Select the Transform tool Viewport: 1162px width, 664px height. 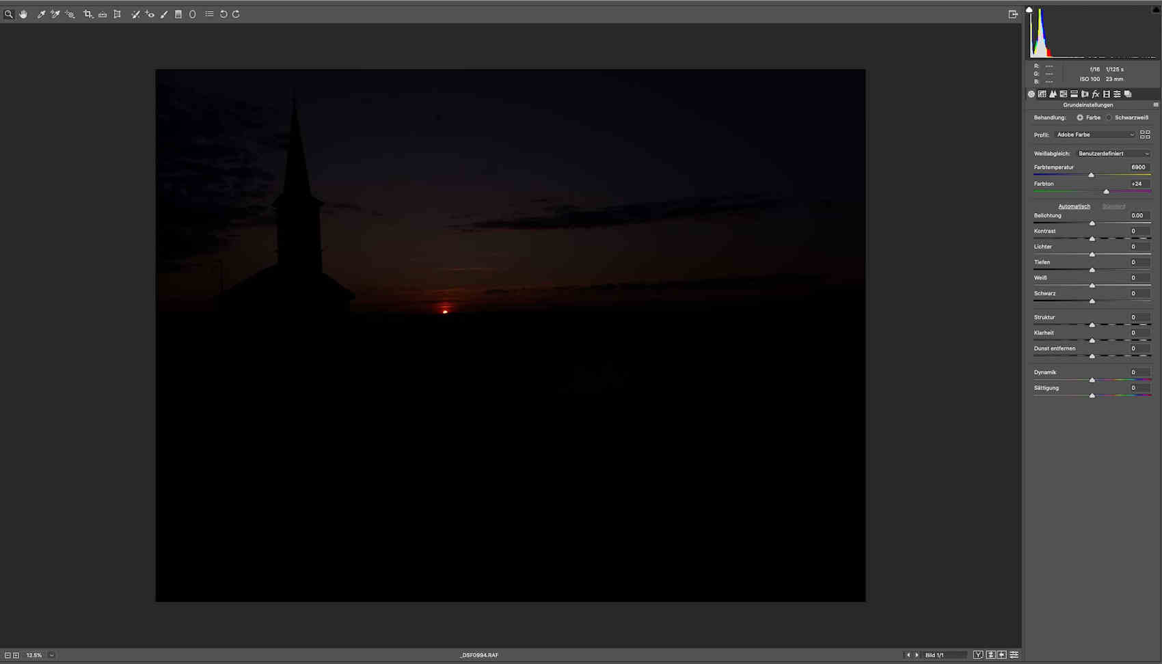[117, 14]
